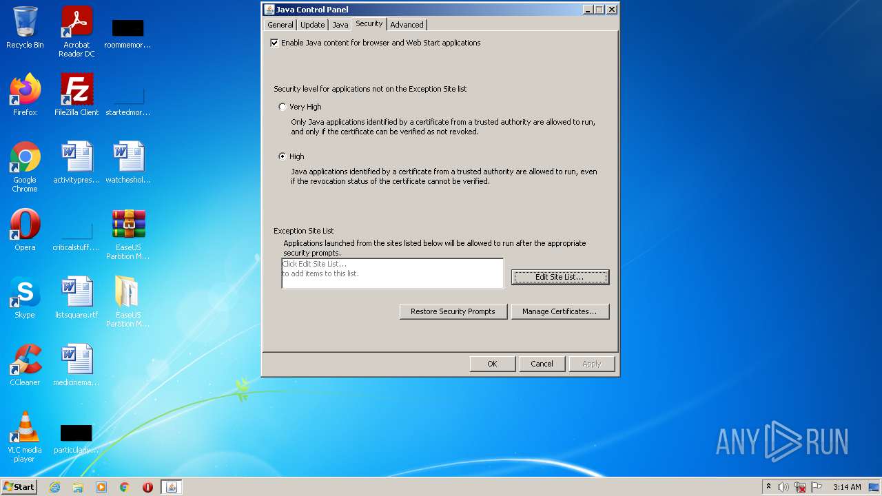Click Edit Site List button

(560, 277)
